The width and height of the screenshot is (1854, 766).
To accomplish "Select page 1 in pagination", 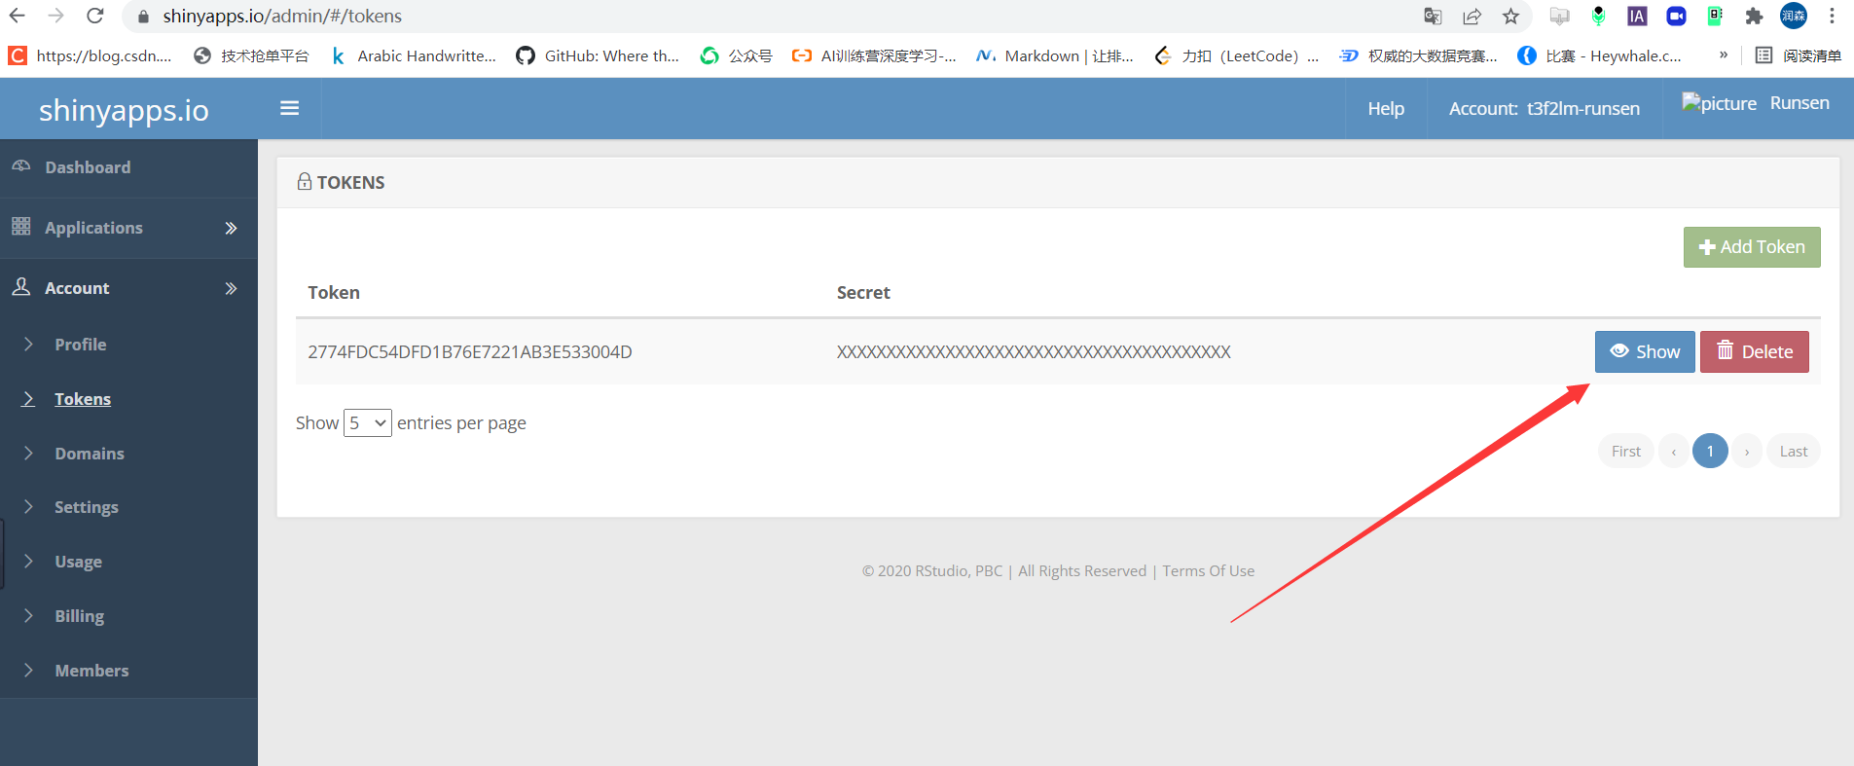I will 1710,451.
